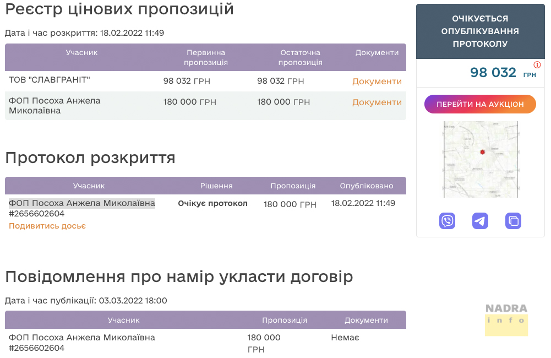The image size is (551, 358).
Task: Share the auction via Viber icon
Action: coord(447,221)
